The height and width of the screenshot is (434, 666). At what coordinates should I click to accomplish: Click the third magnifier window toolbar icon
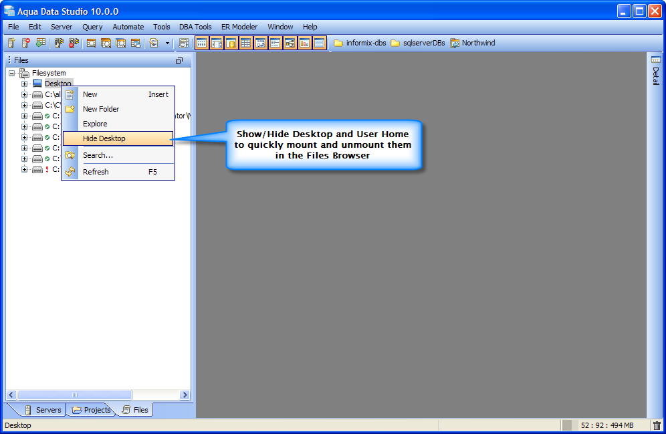tap(120, 43)
